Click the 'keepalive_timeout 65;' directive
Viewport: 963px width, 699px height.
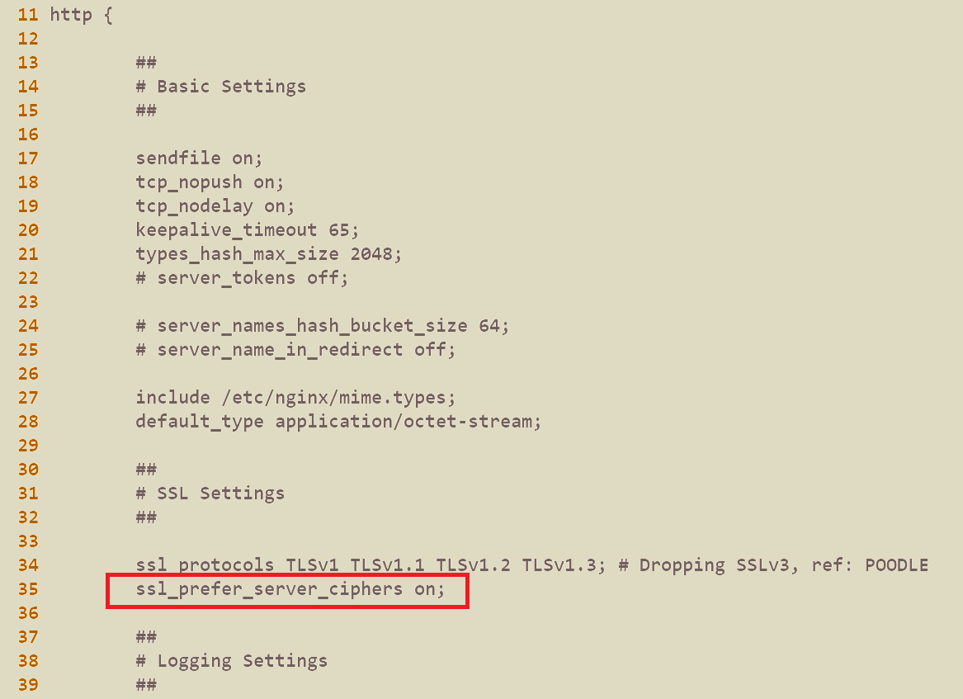[x=248, y=230]
